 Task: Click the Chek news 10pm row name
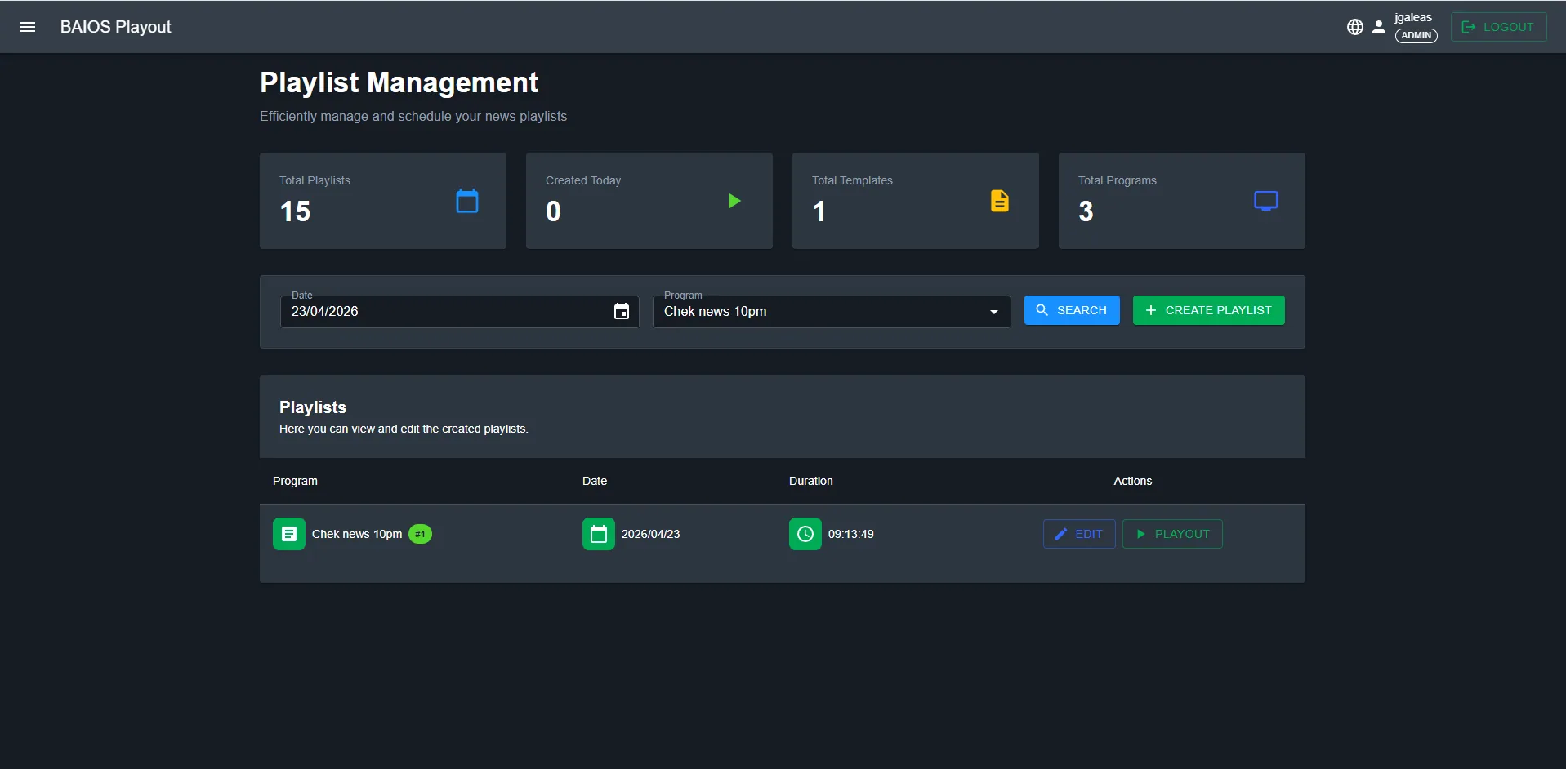pyautogui.click(x=357, y=534)
